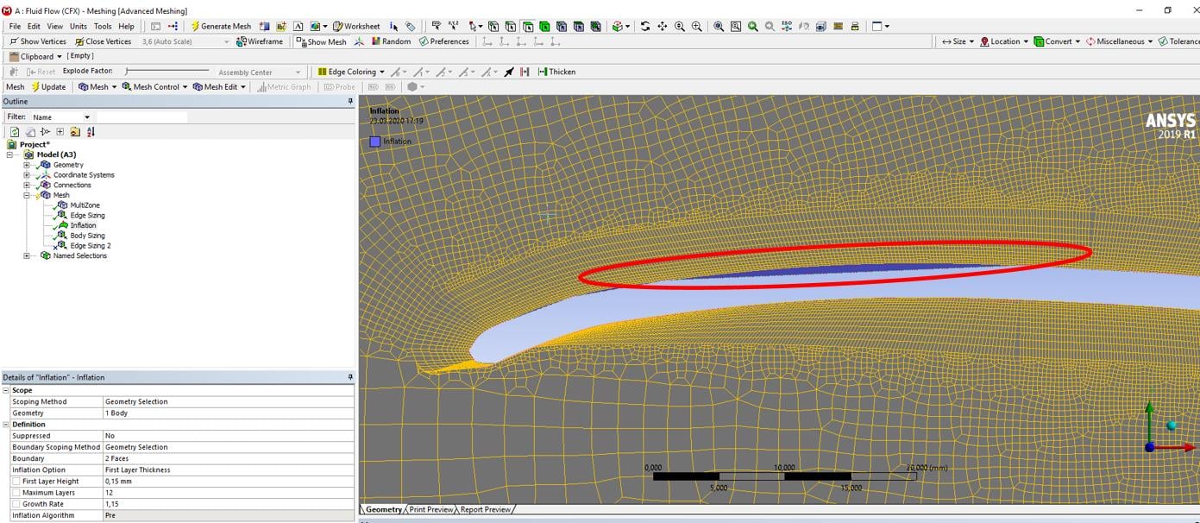
Task: Click the Update button
Action: 48,87
